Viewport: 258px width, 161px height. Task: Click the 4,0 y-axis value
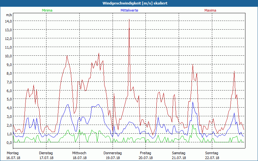pyautogui.click(x=9, y=108)
